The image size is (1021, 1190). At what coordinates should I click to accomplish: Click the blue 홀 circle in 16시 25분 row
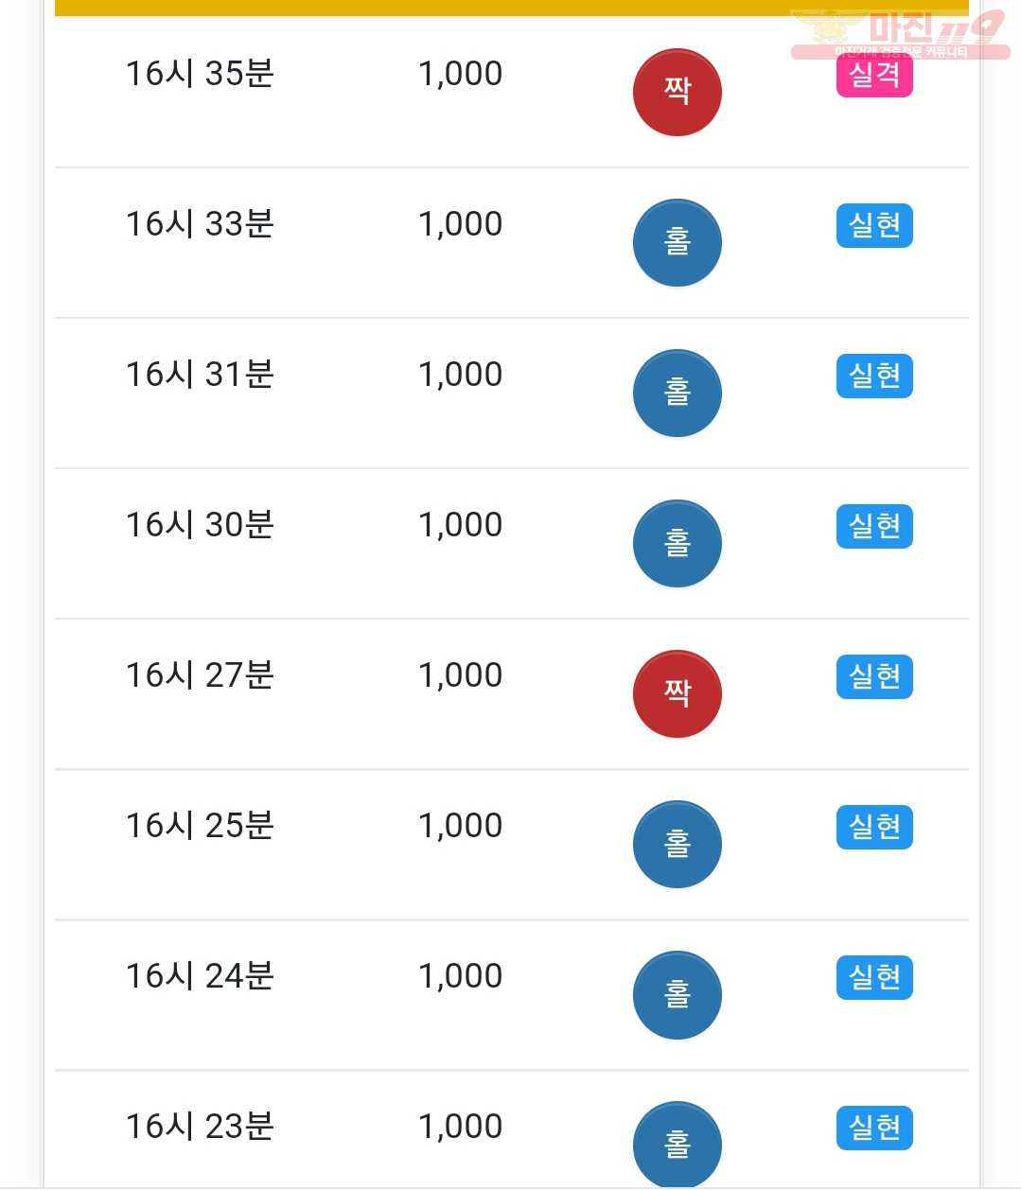pos(677,845)
